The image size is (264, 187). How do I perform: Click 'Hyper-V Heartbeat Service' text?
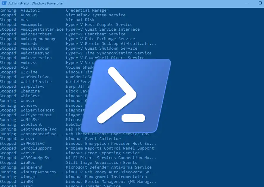point(96,34)
